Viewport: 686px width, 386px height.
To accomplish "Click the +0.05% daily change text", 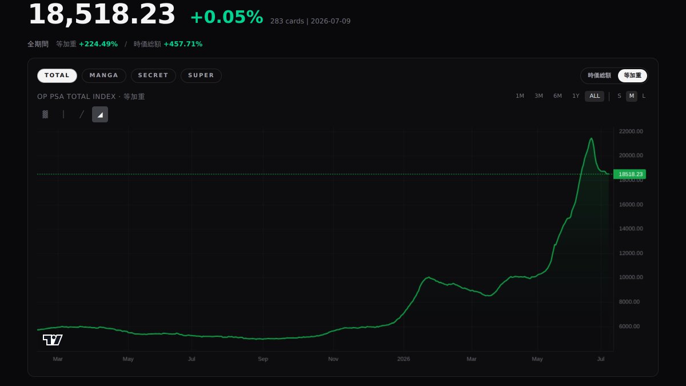I will click(x=226, y=17).
